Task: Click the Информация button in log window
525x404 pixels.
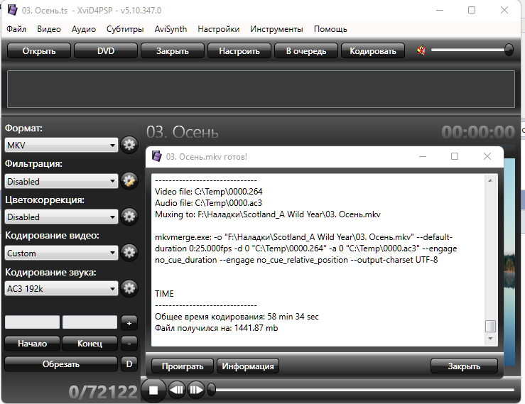Action: coord(248,366)
